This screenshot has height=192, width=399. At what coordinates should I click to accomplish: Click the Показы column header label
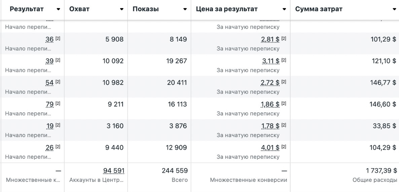point(146,9)
